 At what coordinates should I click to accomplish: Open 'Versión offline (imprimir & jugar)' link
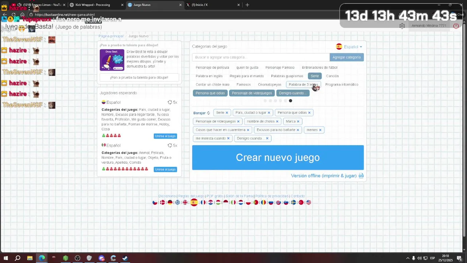pyautogui.click(x=324, y=176)
